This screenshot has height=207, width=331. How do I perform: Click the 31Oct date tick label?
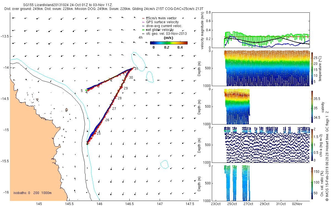pyautogui.click(x=281, y=204)
